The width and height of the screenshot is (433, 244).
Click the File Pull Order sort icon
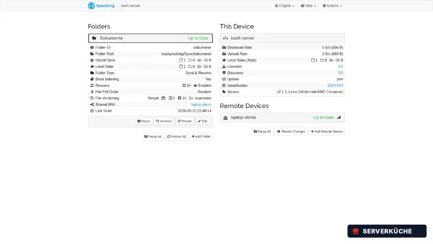(92, 92)
